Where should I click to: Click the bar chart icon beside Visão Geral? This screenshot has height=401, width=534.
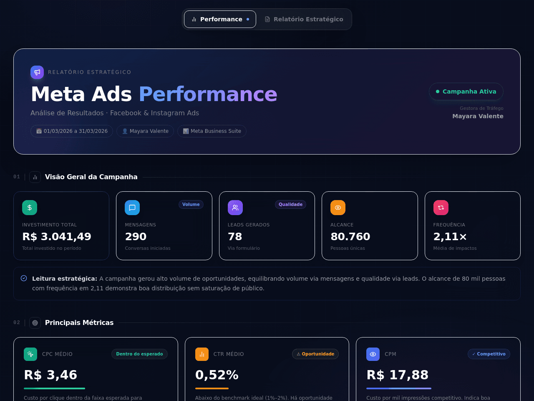pos(35,177)
